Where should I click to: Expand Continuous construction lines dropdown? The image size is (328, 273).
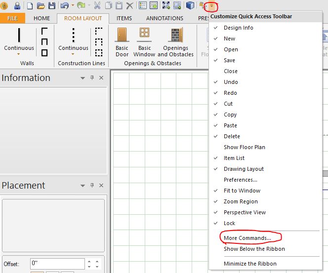73,54
